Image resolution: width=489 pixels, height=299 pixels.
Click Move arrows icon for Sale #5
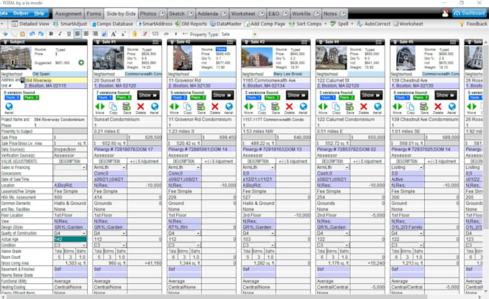(397, 106)
